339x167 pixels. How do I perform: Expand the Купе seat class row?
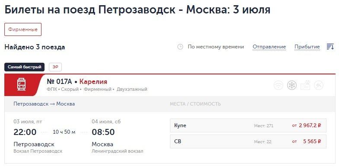pyautogui.click(x=248, y=125)
